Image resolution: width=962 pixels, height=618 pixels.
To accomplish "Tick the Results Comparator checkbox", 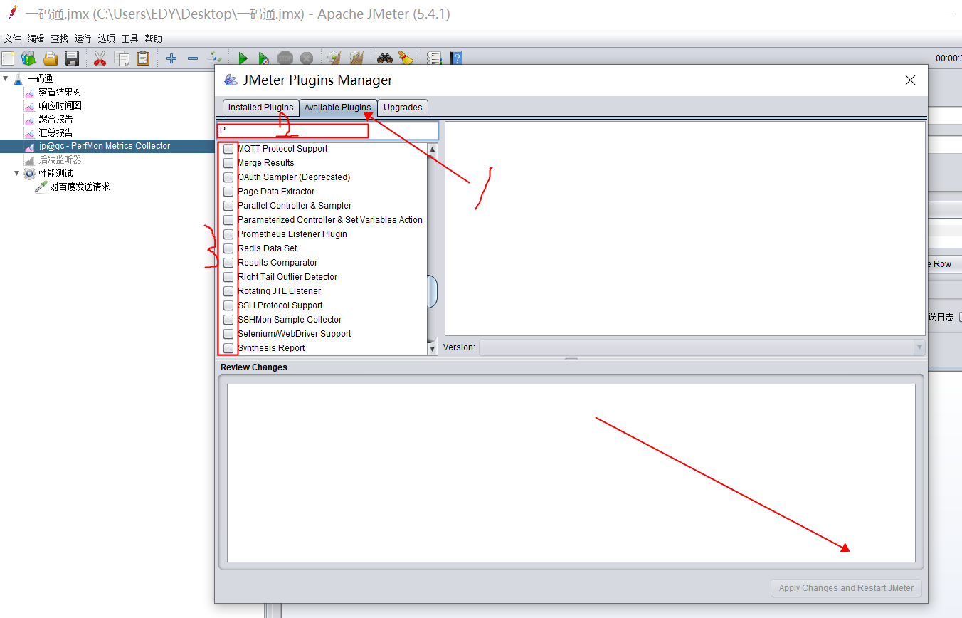I will pyautogui.click(x=228, y=263).
